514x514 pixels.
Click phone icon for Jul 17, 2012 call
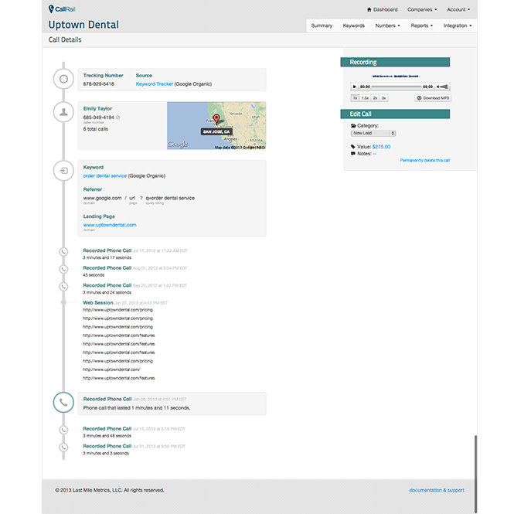(x=63, y=252)
